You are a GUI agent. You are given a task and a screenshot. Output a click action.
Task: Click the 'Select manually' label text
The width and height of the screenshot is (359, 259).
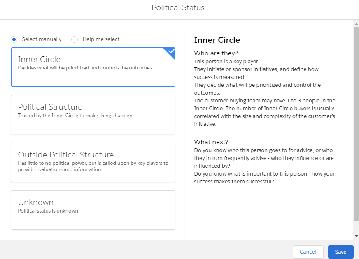tap(42, 39)
